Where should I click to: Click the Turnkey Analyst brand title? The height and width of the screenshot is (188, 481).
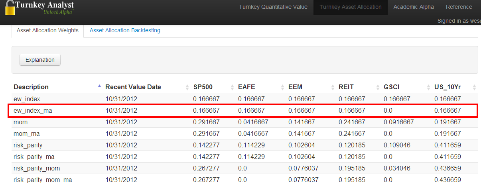[45, 6]
